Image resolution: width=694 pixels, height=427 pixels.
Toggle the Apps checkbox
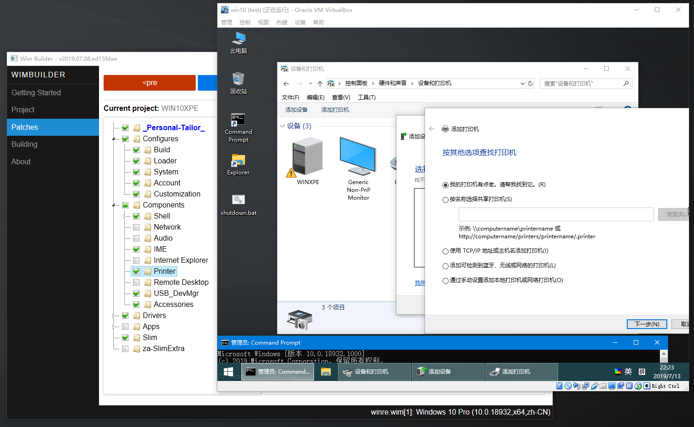125,327
